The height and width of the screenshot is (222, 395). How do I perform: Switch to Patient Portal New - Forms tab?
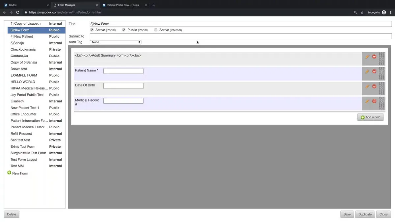point(124,5)
